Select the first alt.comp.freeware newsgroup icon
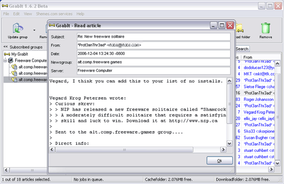This screenshot has width=284, height=184. point(14,67)
